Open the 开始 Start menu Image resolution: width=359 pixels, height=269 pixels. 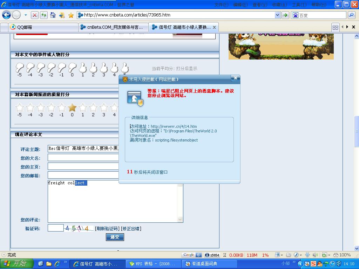(x=16, y=264)
